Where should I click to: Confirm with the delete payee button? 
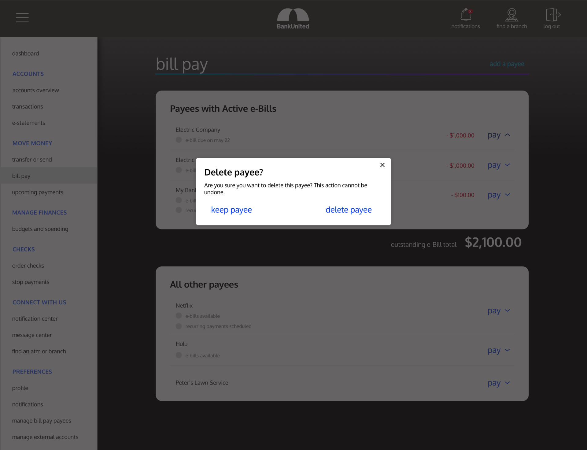349,210
